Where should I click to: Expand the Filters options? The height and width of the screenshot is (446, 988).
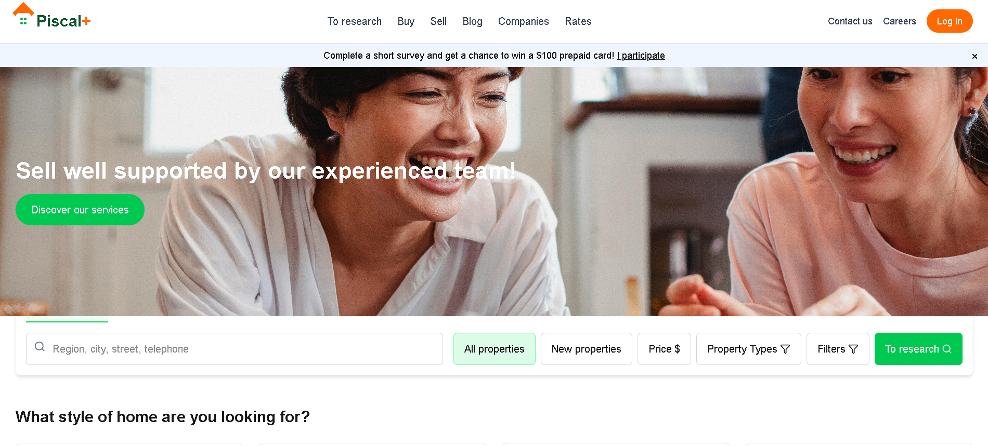[x=831, y=349]
